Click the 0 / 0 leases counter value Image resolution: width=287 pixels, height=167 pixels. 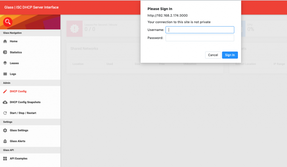90,29
